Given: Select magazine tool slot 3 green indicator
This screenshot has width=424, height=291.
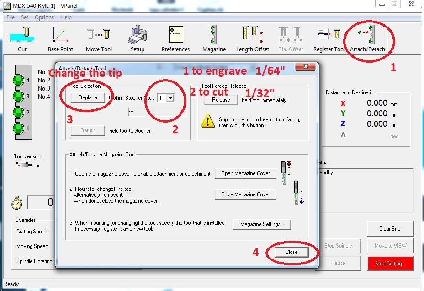Looking at the screenshot, I should pos(18,96).
